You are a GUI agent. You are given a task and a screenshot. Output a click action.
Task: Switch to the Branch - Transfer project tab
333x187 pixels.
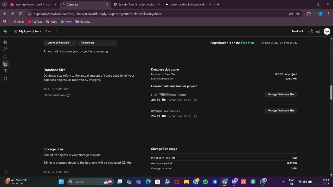click(x=137, y=4)
